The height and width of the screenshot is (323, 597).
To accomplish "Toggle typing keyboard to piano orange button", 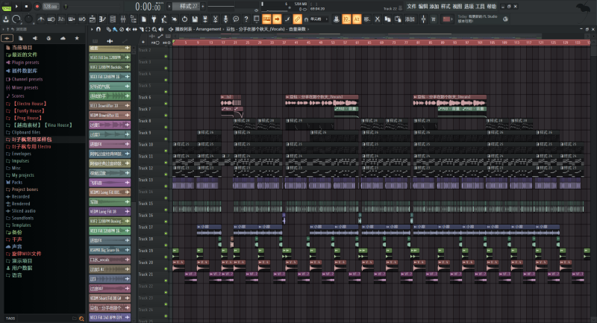I will pyautogui.click(x=266, y=19).
